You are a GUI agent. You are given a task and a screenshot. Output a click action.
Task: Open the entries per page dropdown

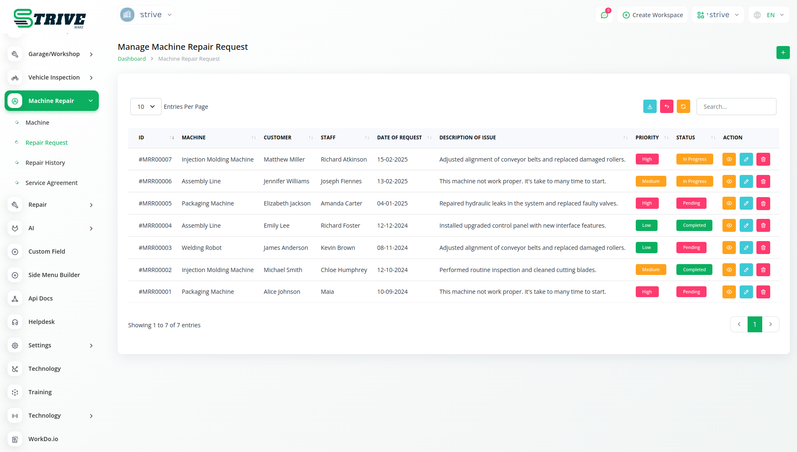tap(146, 107)
